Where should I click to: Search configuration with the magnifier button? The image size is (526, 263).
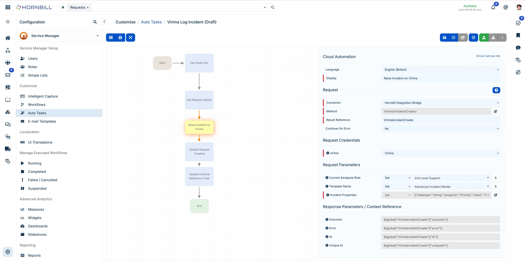click(95, 22)
